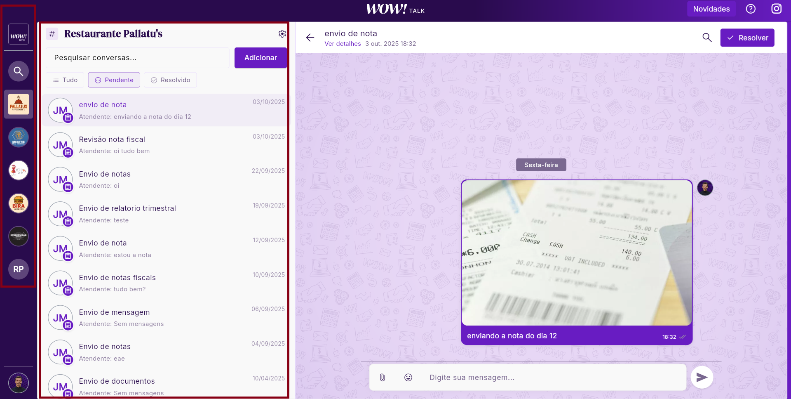Open the Ver detalhes link

[343, 44]
